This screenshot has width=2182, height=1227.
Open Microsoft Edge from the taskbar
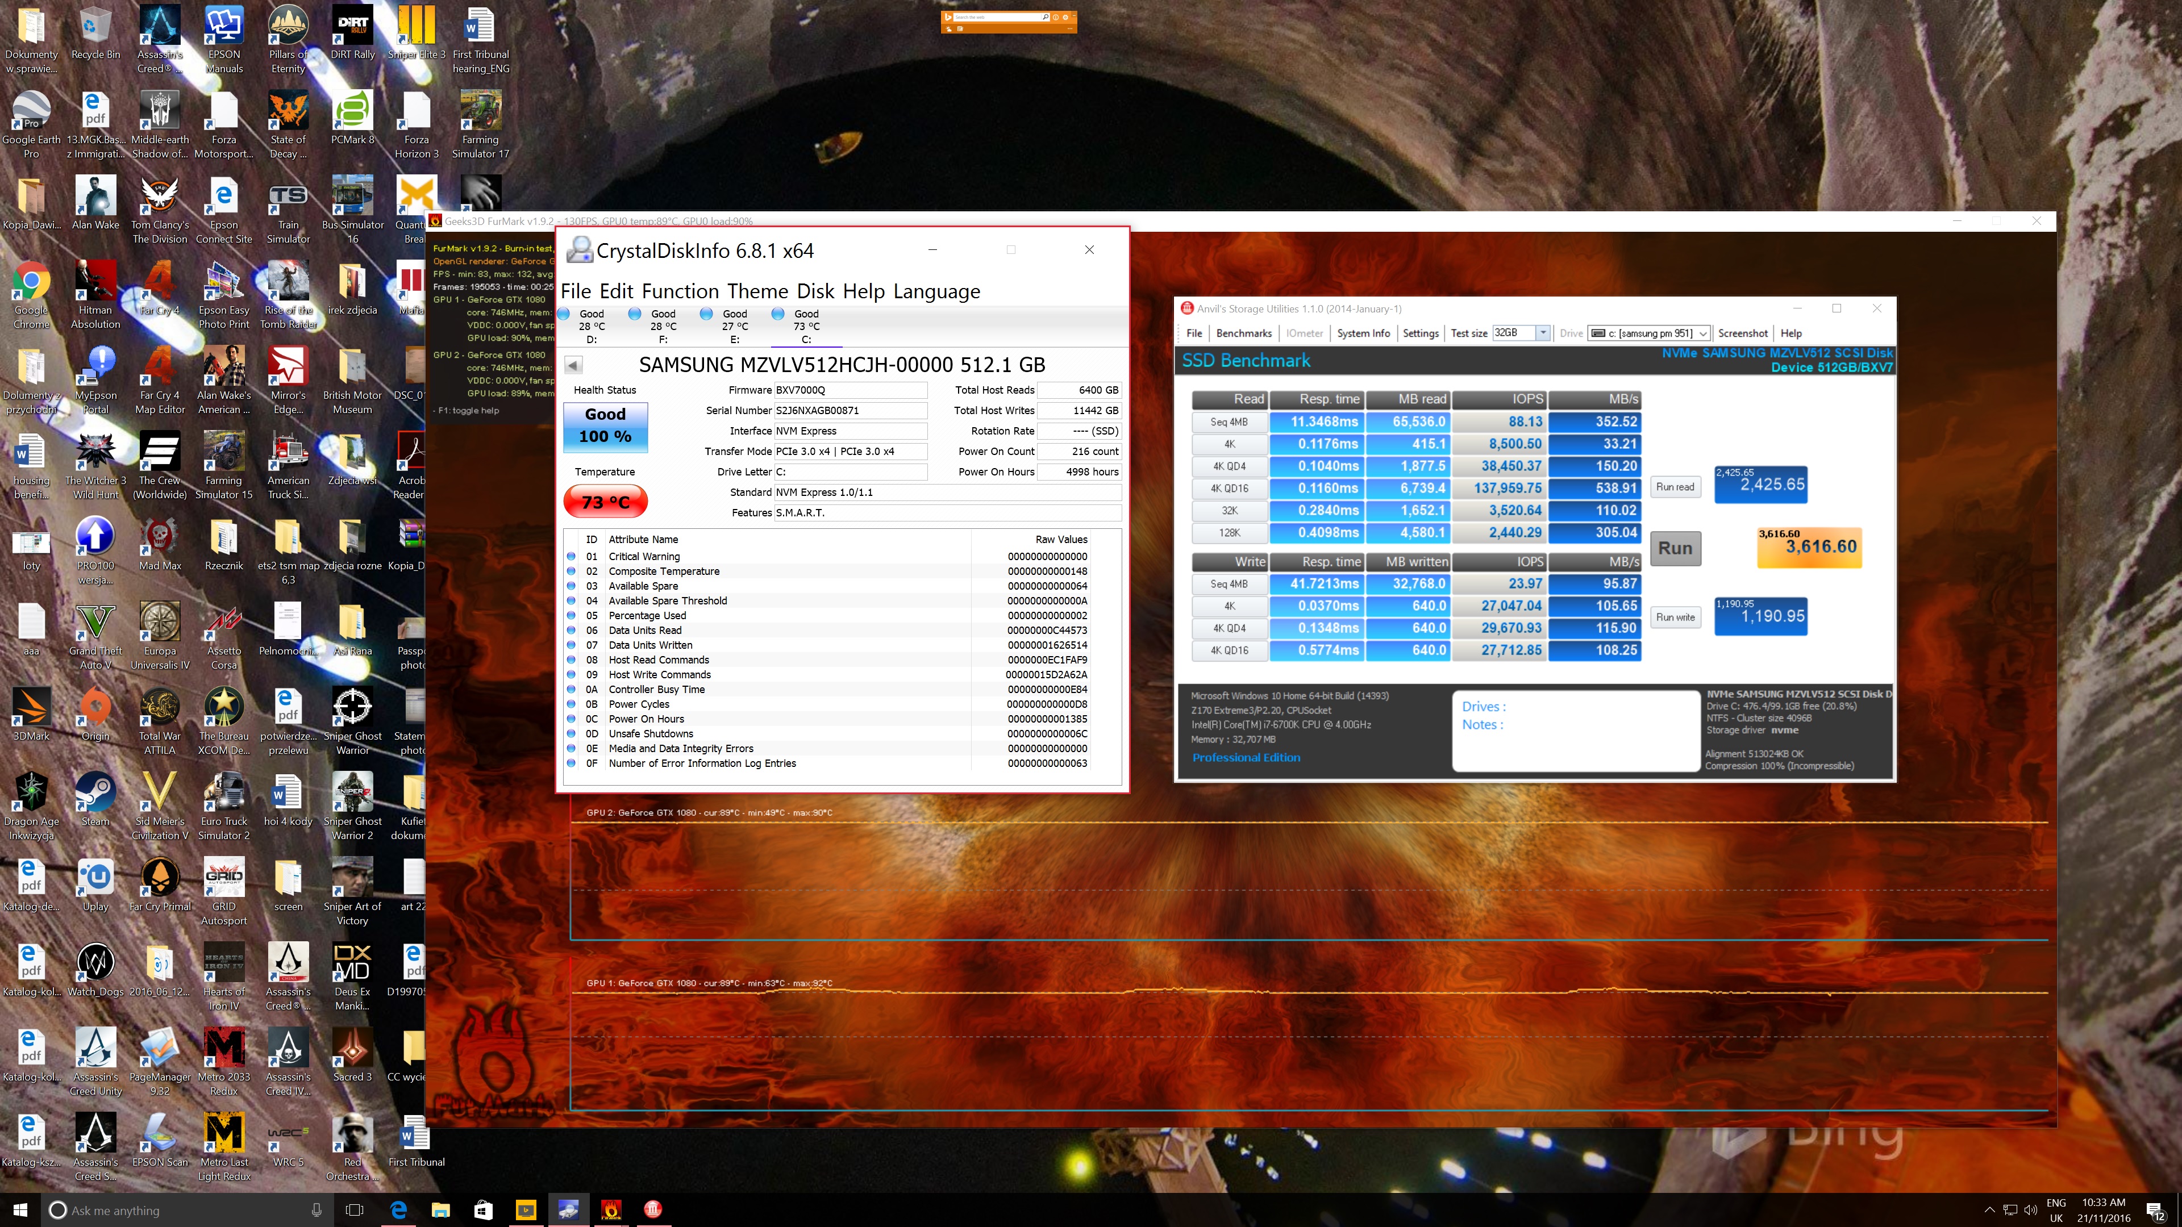[x=398, y=1209]
